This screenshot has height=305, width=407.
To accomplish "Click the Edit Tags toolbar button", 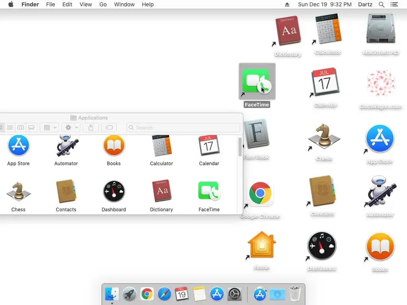I will point(109,127).
